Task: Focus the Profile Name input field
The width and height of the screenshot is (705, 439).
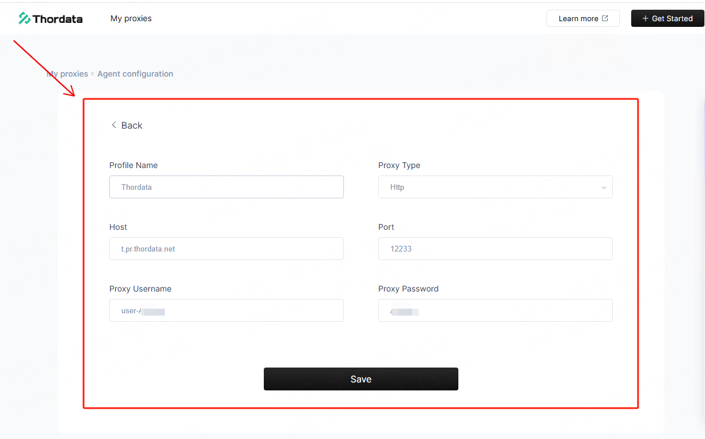Action: click(227, 187)
